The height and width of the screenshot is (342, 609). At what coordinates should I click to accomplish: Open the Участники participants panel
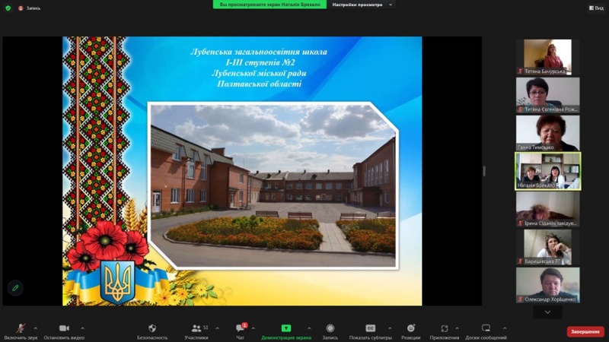[196, 328]
